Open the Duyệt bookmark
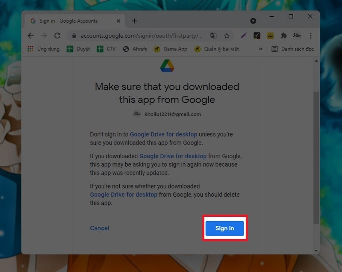The height and width of the screenshot is (272, 342). point(78,49)
